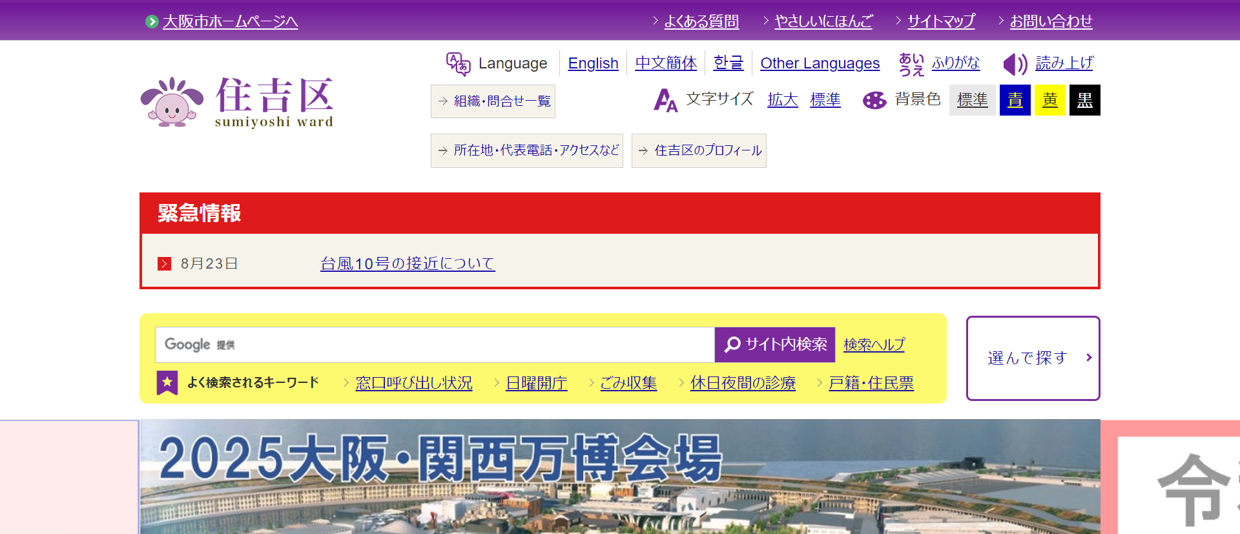Click the Google site search input field

[435, 345]
